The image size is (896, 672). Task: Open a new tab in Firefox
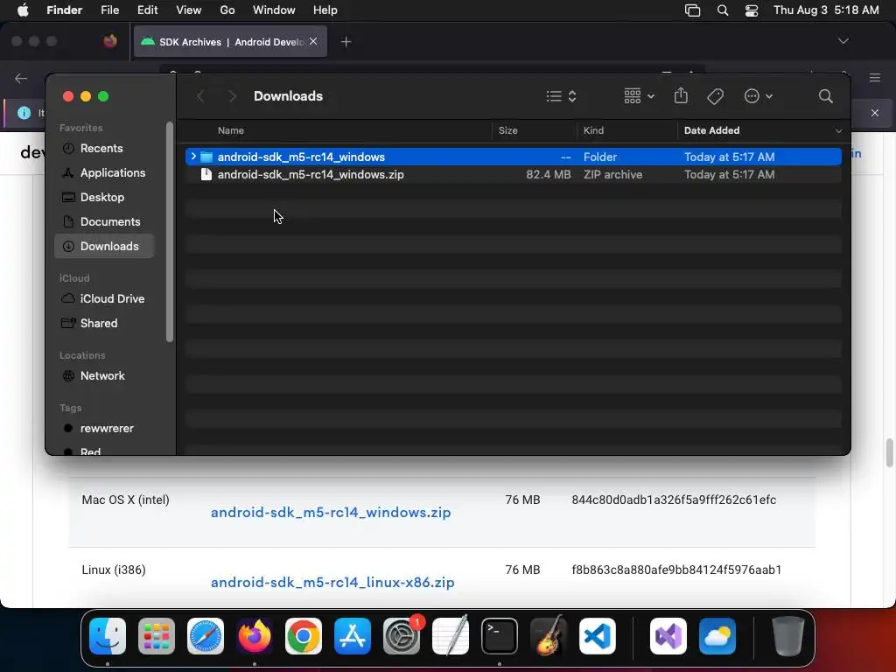(346, 42)
